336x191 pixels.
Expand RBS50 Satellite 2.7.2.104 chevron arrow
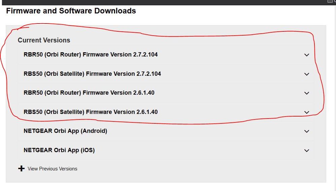[x=306, y=74]
